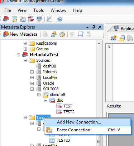Screen dimensions: 134x146
Task: Click the New Metadata button
Action: pyautogui.click(x=20, y=34)
